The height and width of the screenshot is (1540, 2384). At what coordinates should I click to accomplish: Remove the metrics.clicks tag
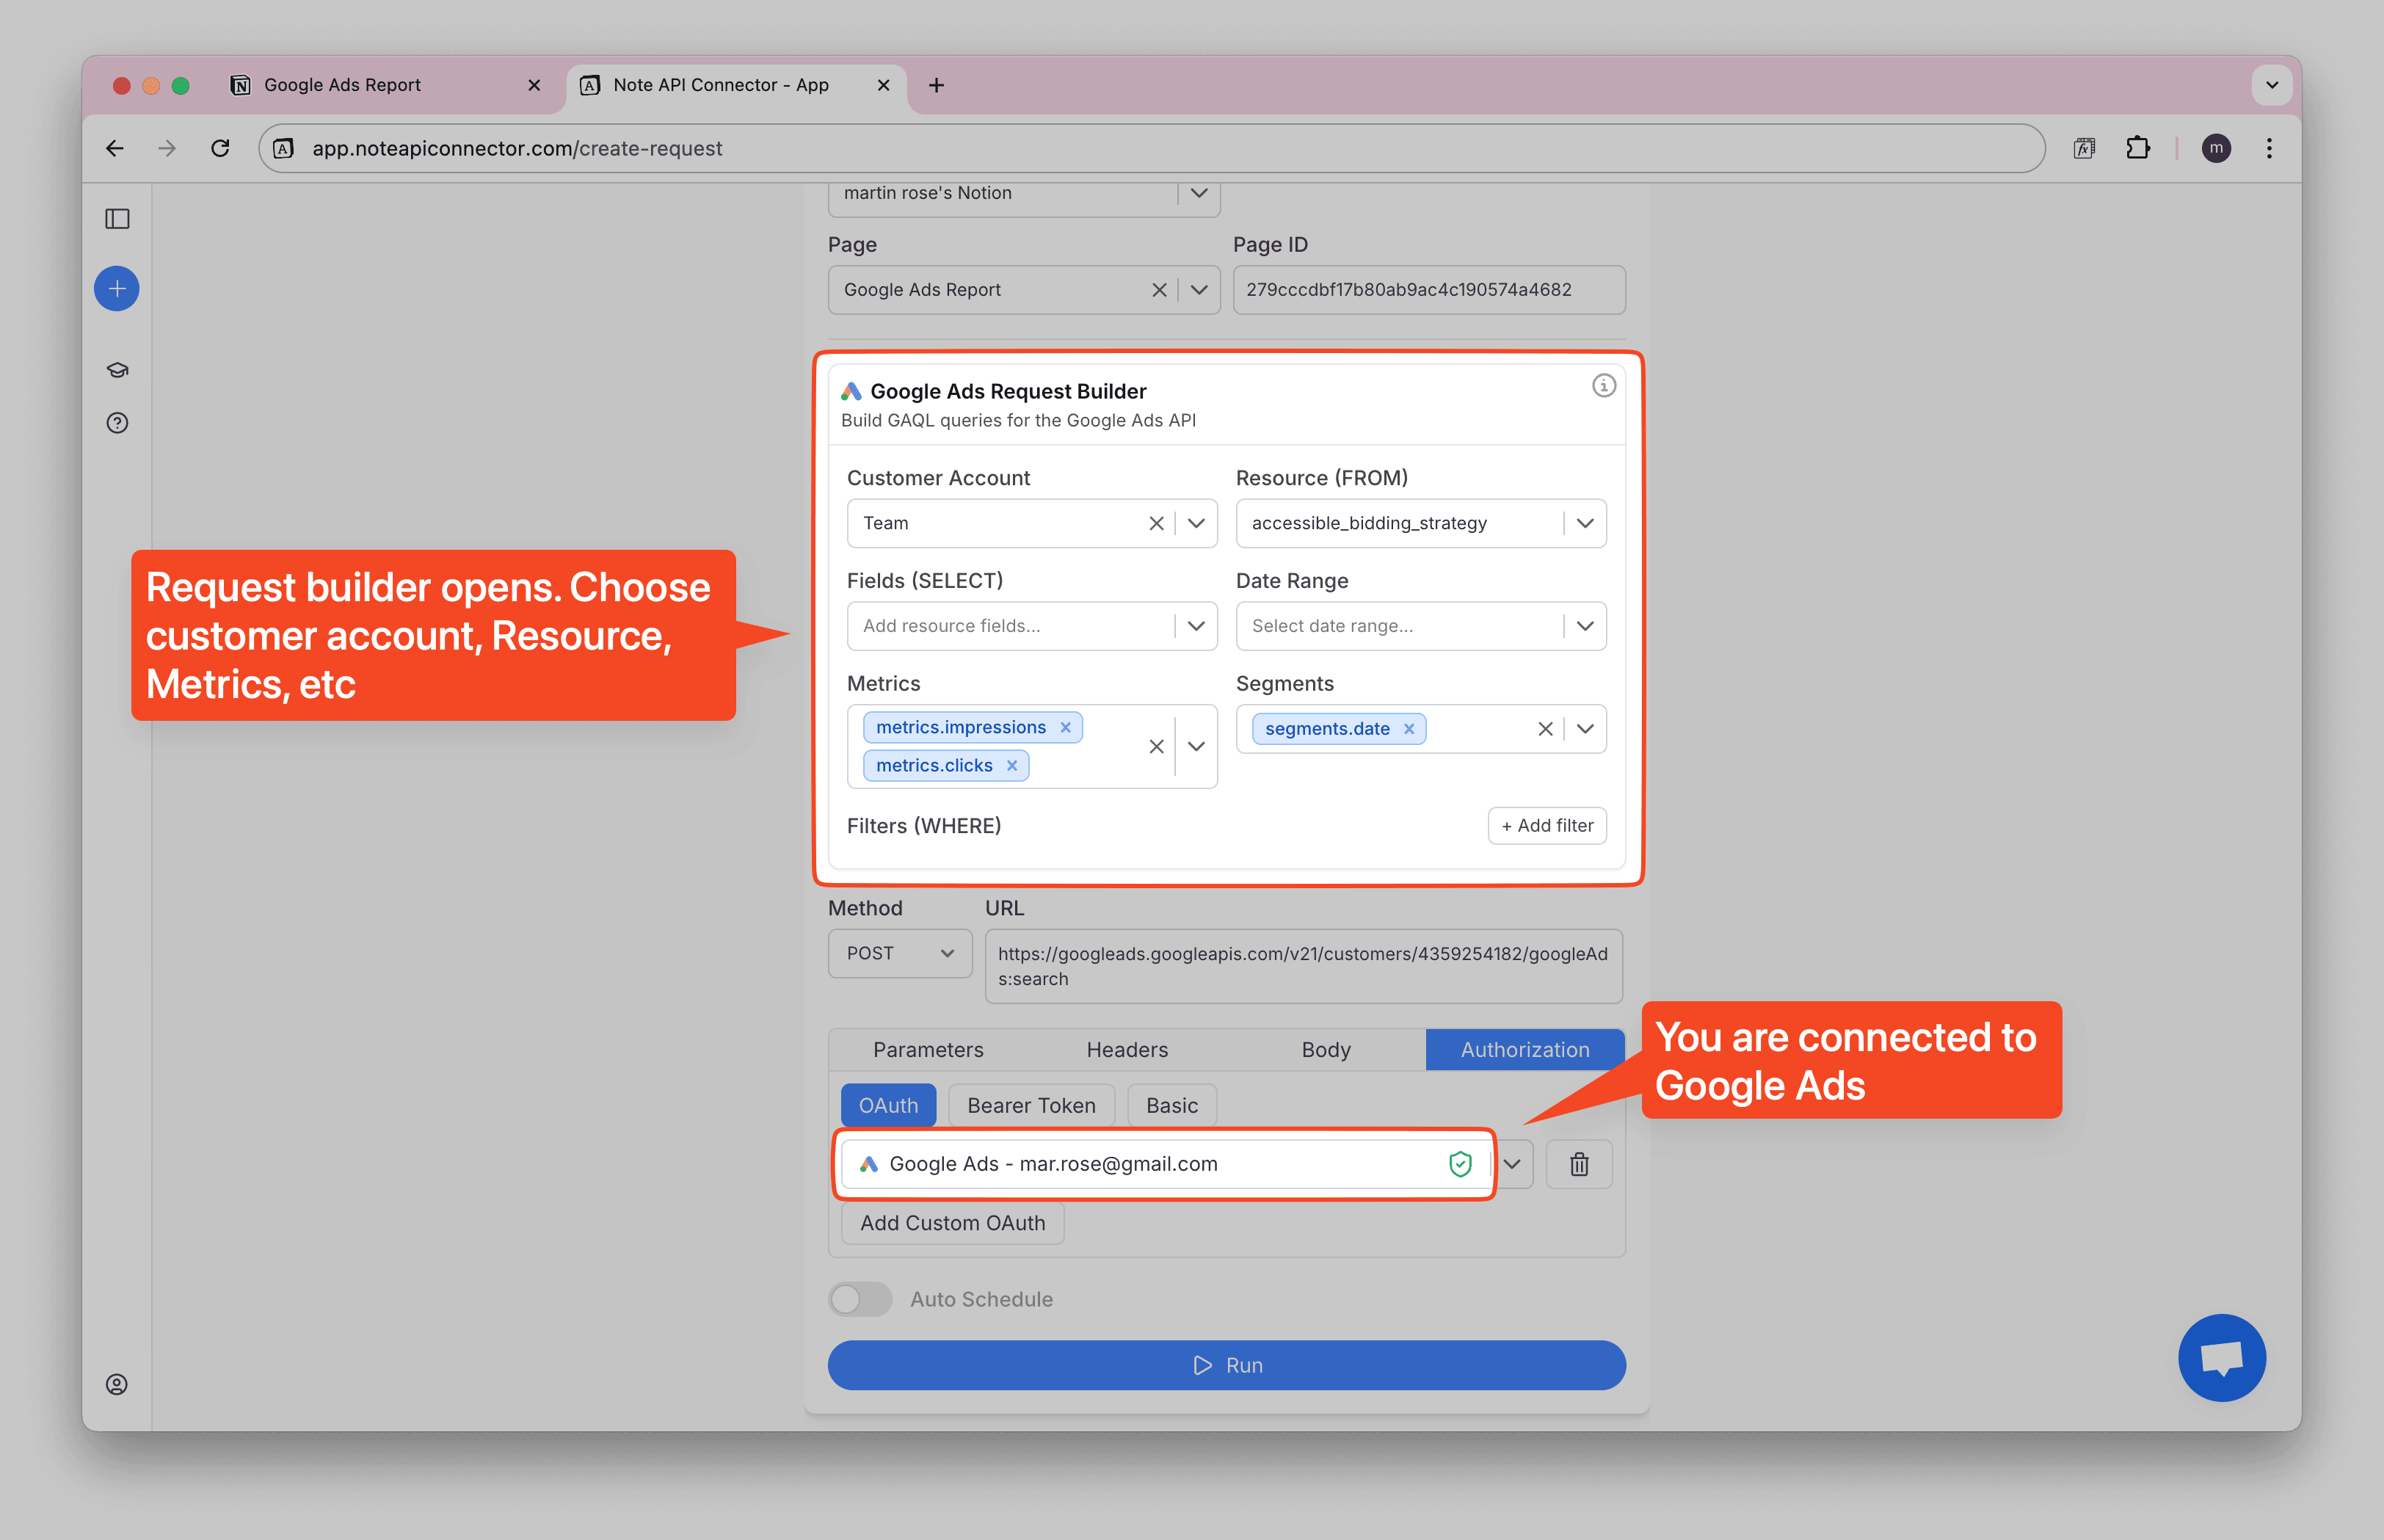tap(1012, 766)
